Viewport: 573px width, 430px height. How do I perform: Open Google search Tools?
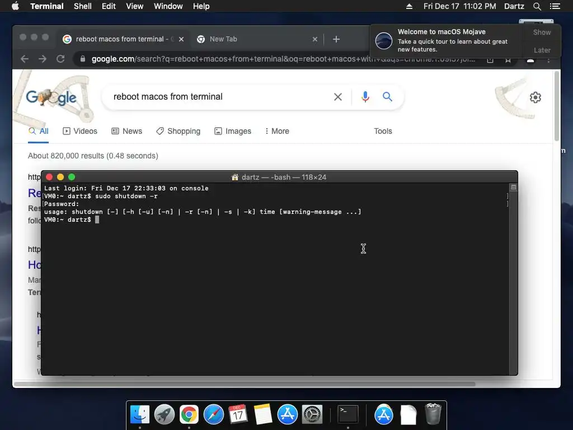(x=383, y=131)
